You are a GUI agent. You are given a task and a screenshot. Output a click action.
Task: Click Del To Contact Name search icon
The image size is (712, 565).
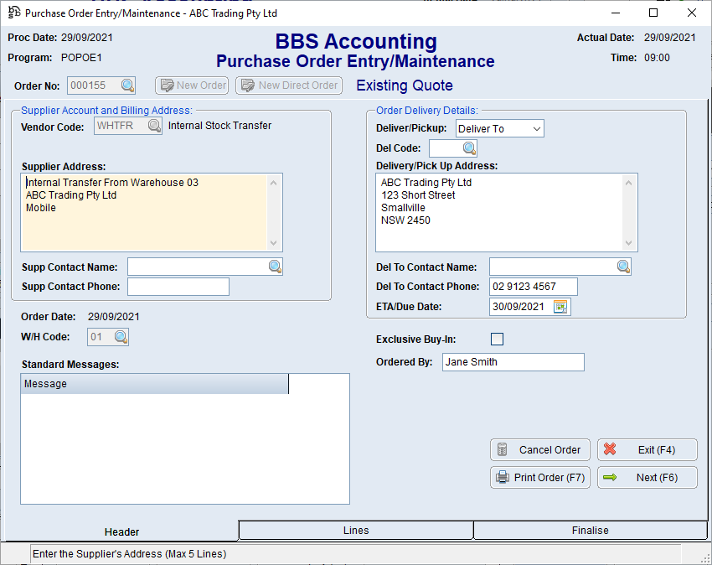tap(623, 267)
